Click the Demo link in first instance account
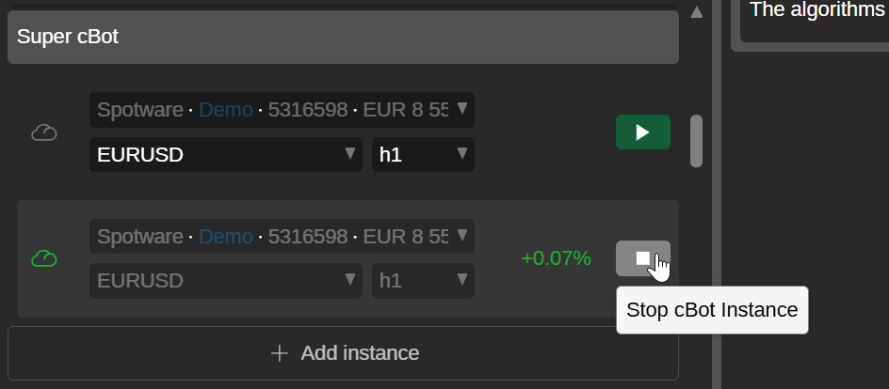 pos(226,110)
